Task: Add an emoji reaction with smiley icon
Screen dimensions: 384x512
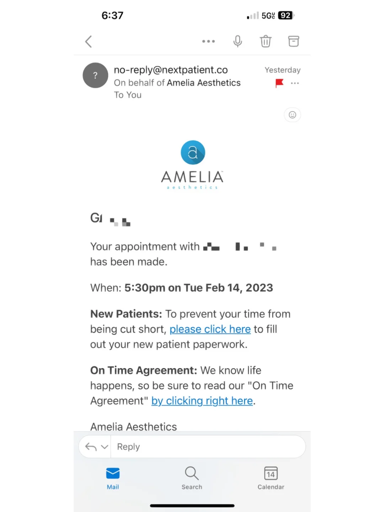Action: tap(292, 115)
